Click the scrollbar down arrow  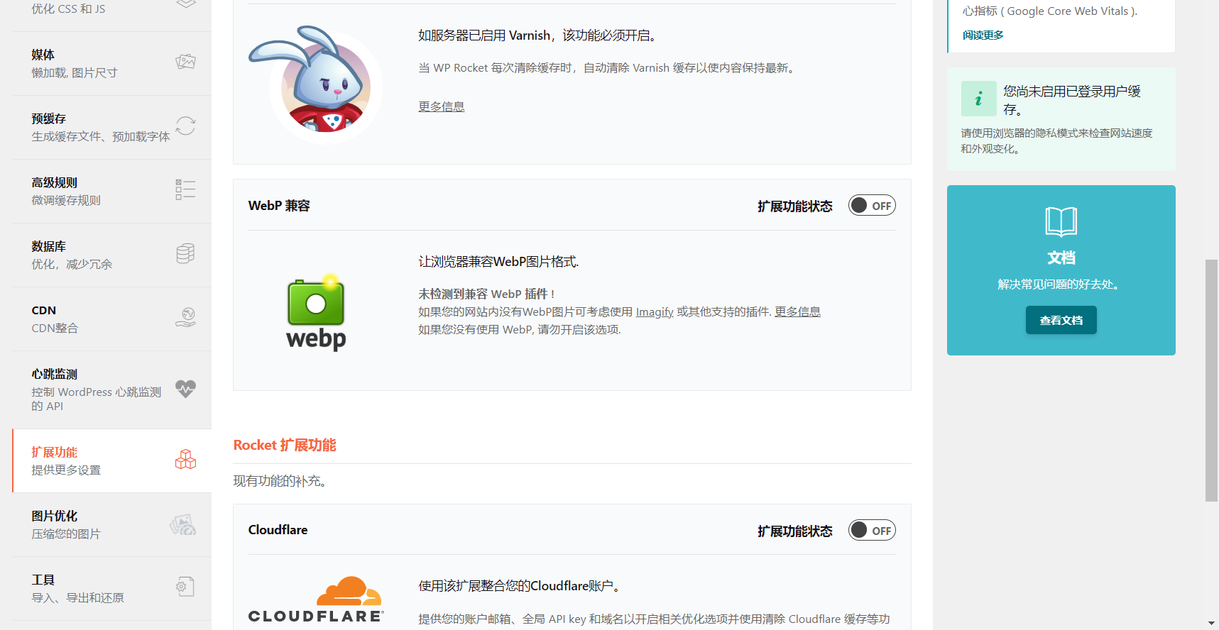point(1212,623)
